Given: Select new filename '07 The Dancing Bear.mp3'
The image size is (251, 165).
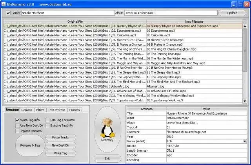Looking at the screenshot, I should tap(195, 54).
